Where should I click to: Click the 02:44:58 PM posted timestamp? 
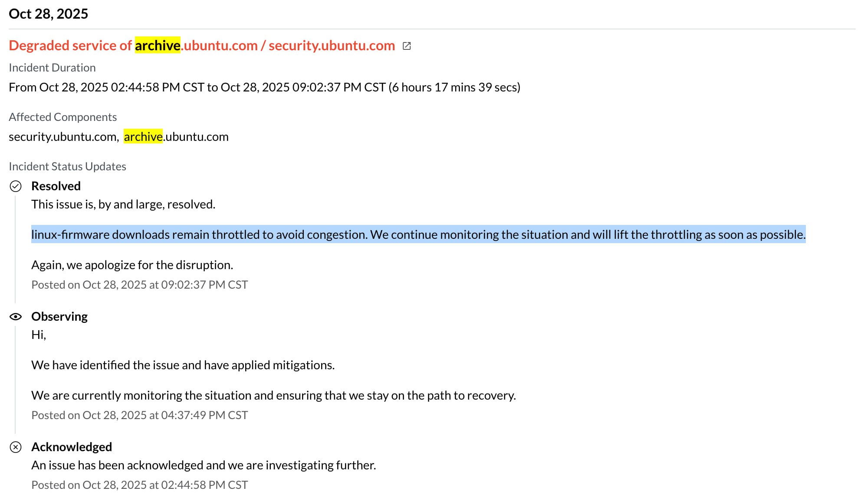coord(139,485)
